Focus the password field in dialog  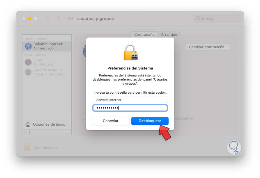(130, 108)
